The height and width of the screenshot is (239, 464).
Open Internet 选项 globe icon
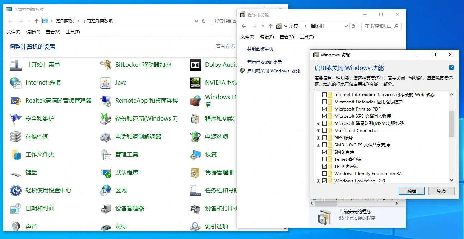16,83
